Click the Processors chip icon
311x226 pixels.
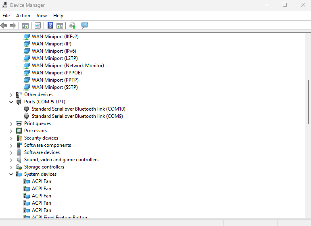pyautogui.click(x=19, y=131)
